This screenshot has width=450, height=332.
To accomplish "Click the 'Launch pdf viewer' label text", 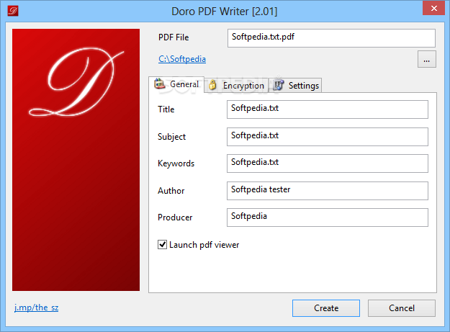I will point(204,245).
